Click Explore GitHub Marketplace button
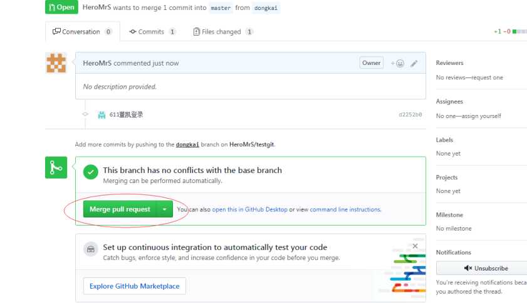 tap(134, 286)
